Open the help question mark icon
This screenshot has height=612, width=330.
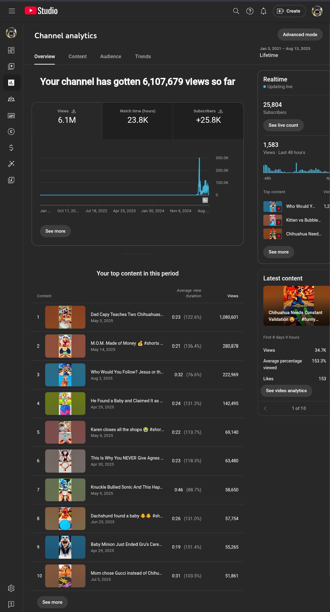click(250, 11)
